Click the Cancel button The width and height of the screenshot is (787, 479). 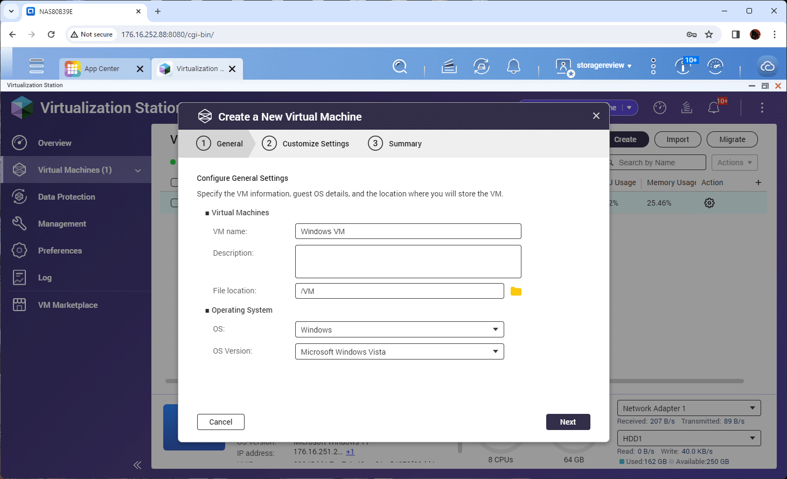[x=220, y=422]
